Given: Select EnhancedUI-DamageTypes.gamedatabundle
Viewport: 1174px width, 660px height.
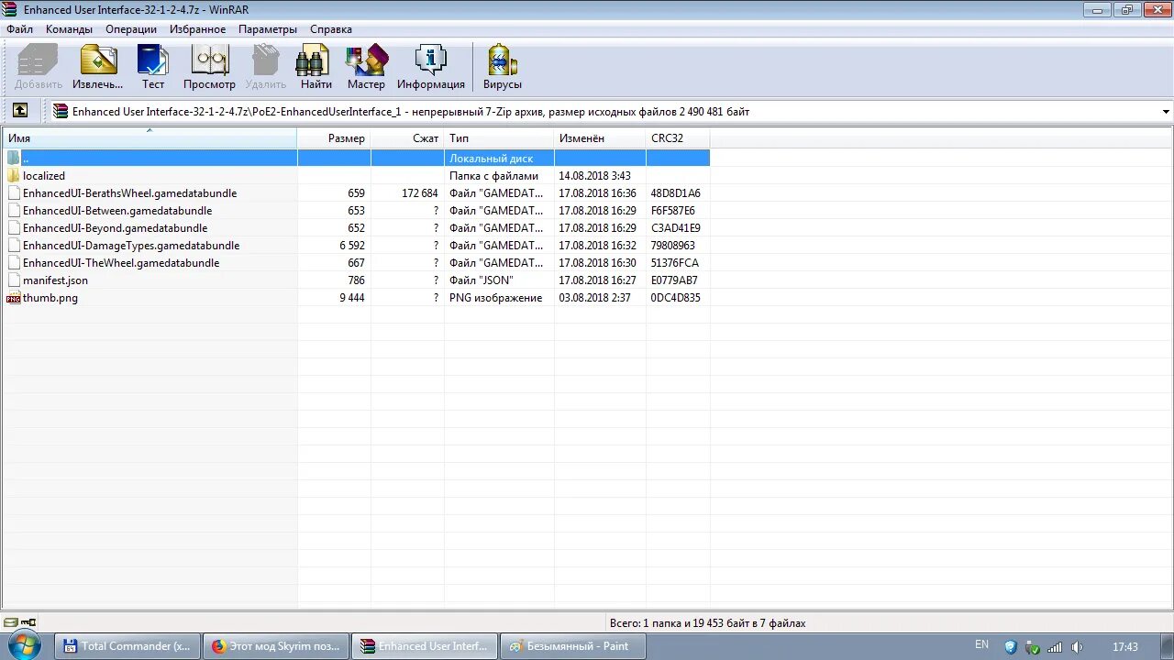Looking at the screenshot, I should (x=131, y=246).
